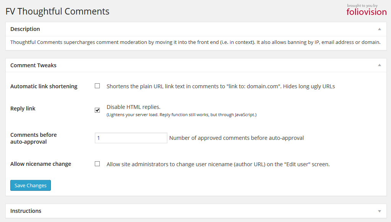
Task: Click the 'brought to you by' text
Action: tap(362, 5)
